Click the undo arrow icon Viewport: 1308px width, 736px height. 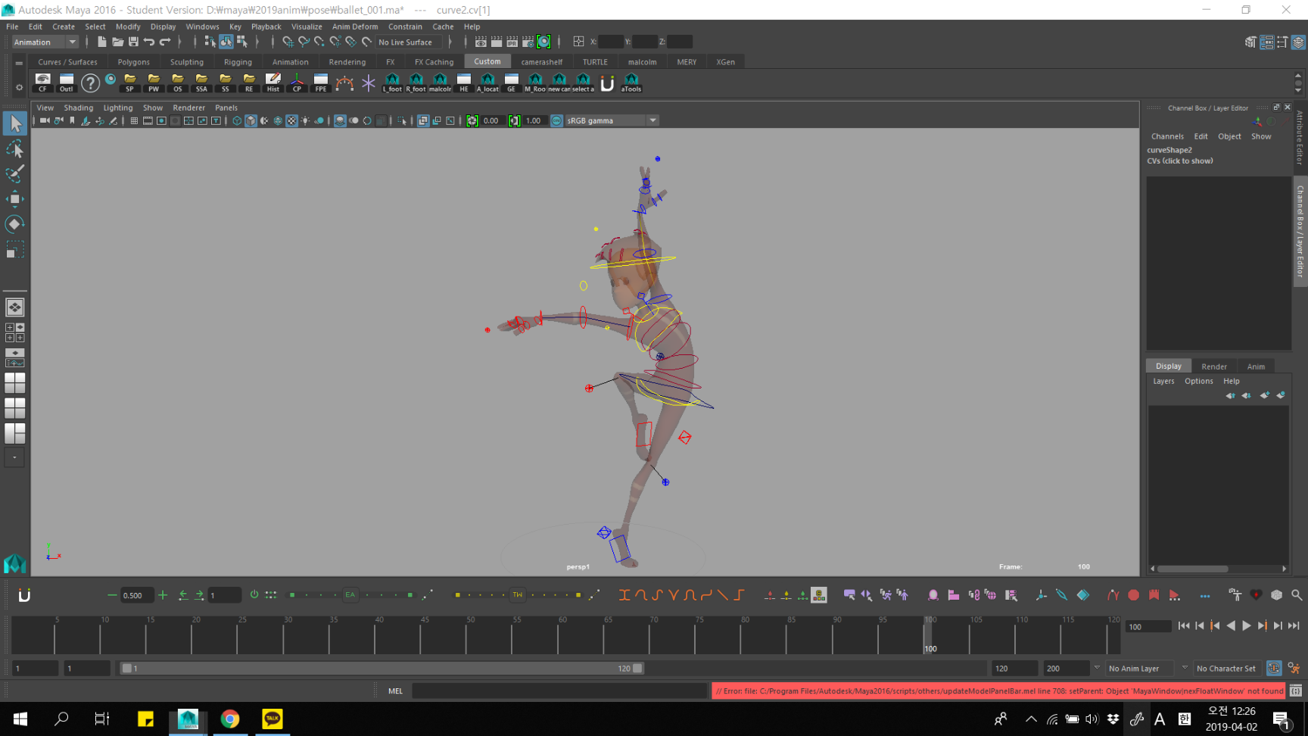(x=149, y=42)
